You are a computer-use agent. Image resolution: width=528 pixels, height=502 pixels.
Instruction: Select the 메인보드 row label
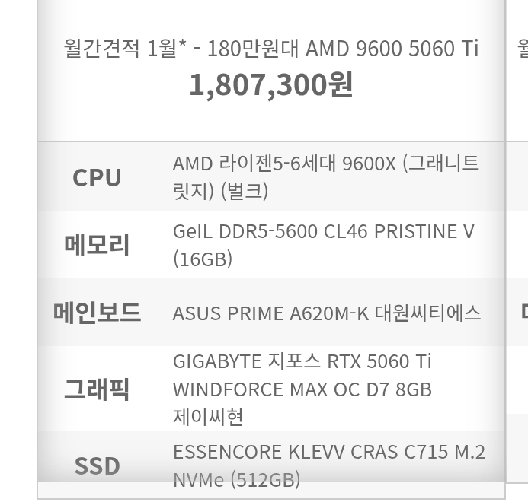[97, 313]
